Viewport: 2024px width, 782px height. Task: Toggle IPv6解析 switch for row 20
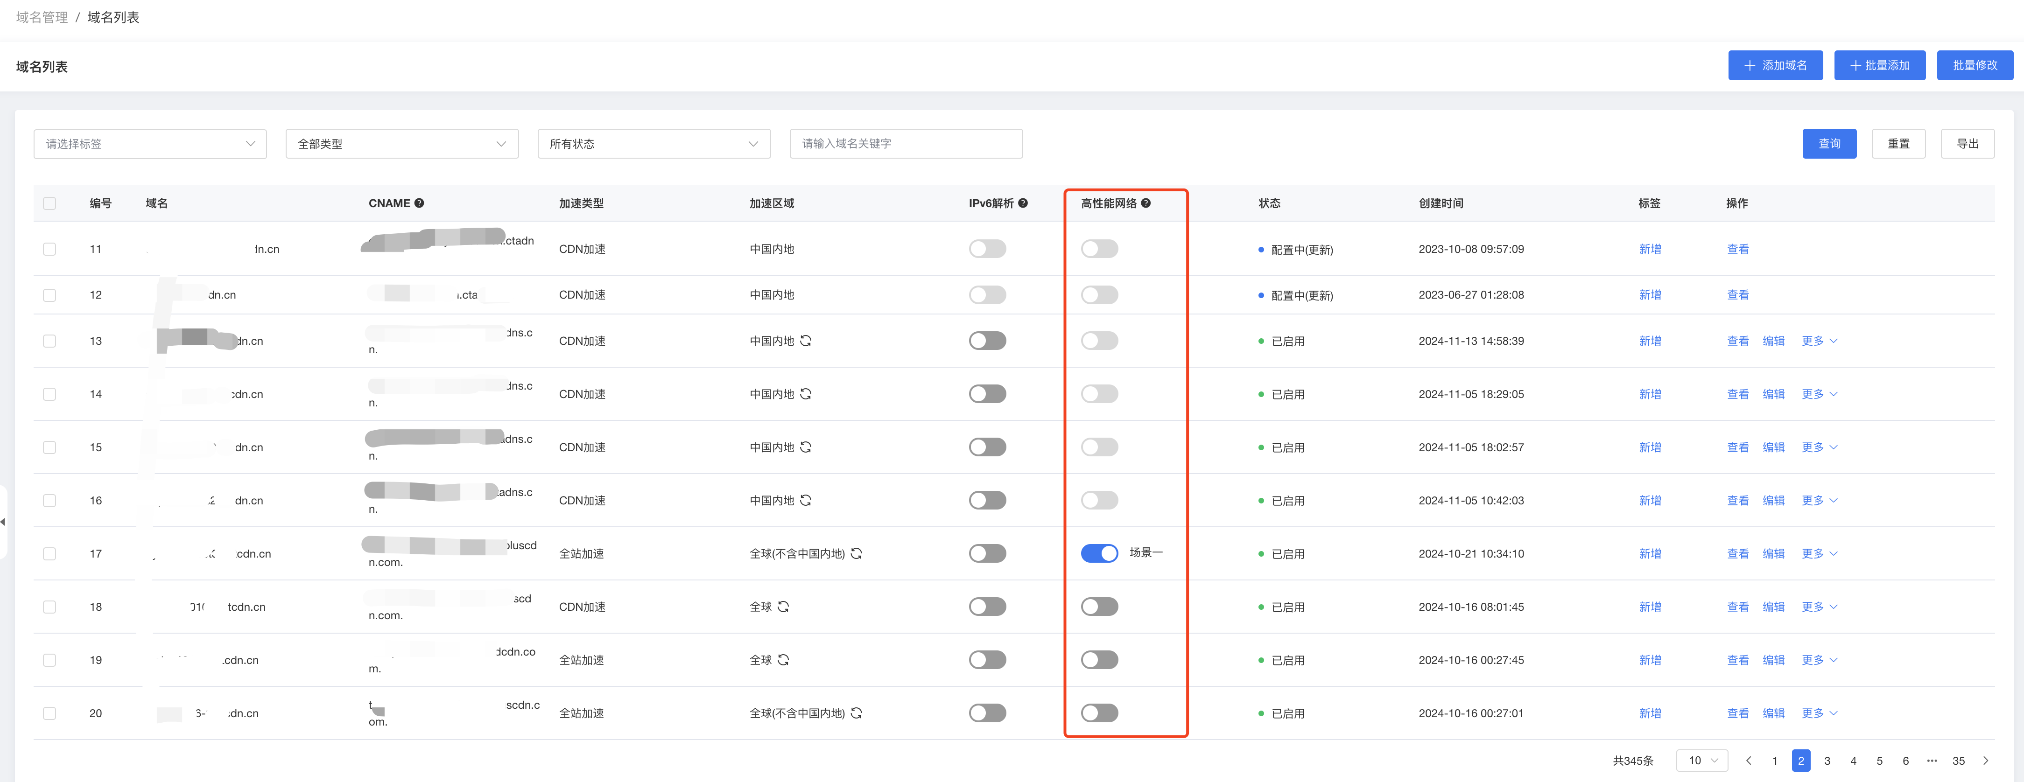987,714
